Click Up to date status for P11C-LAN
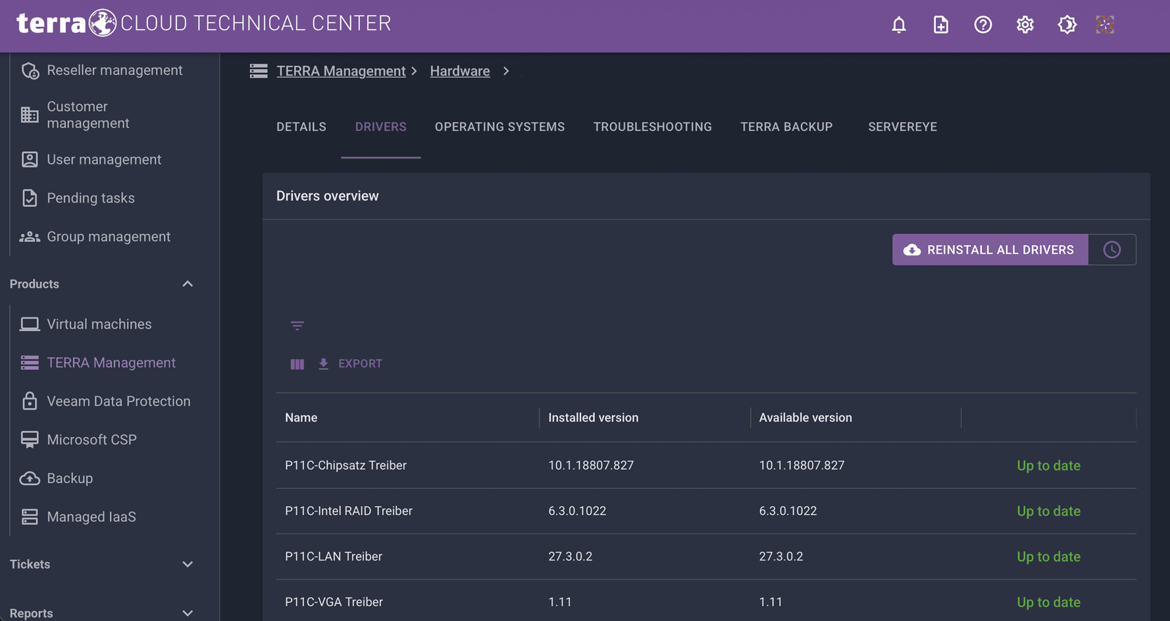Viewport: 1170px width, 621px height. [1049, 557]
